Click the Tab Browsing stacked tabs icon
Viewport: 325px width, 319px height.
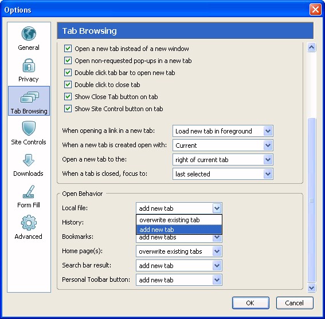pos(29,97)
